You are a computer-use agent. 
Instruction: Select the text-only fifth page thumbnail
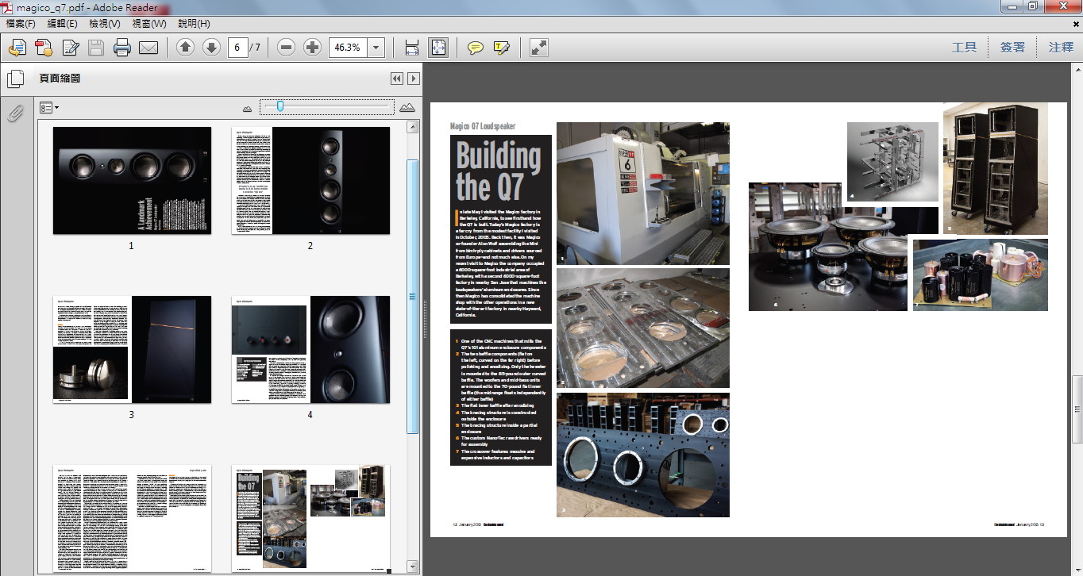click(132, 518)
